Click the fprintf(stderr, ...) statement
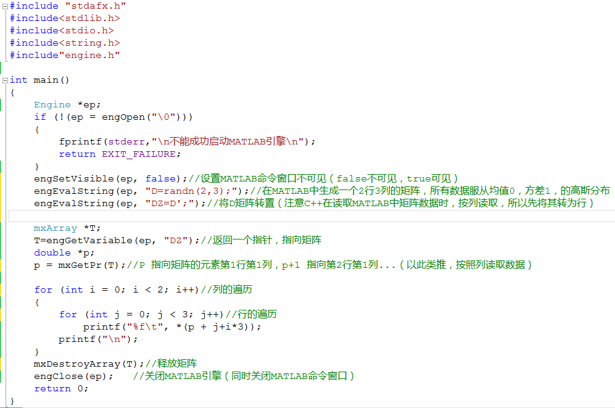Screen dimensions: 615x408 pos(187,141)
